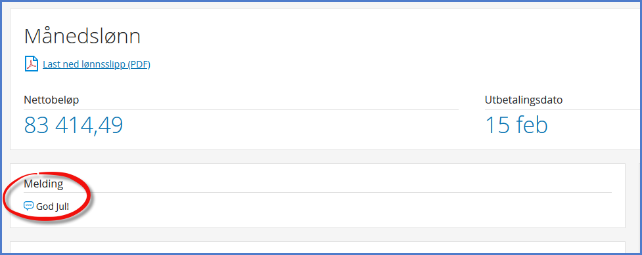Select the payout date 15 feb
This screenshot has width=642, height=255.
[x=516, y=125]
